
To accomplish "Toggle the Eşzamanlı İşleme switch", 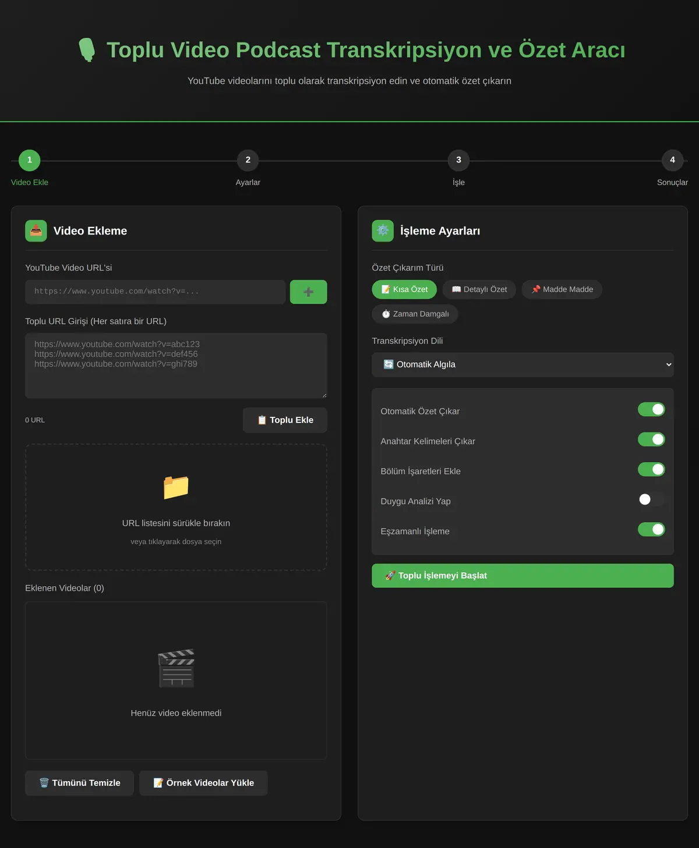I will [651, 530].
